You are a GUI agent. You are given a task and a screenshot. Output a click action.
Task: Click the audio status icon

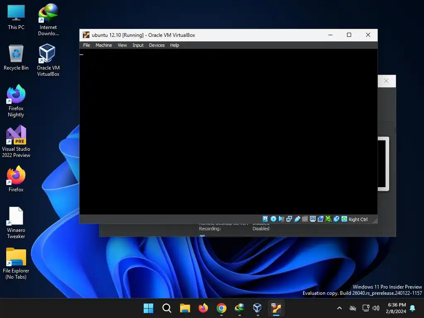coord(281,219)
